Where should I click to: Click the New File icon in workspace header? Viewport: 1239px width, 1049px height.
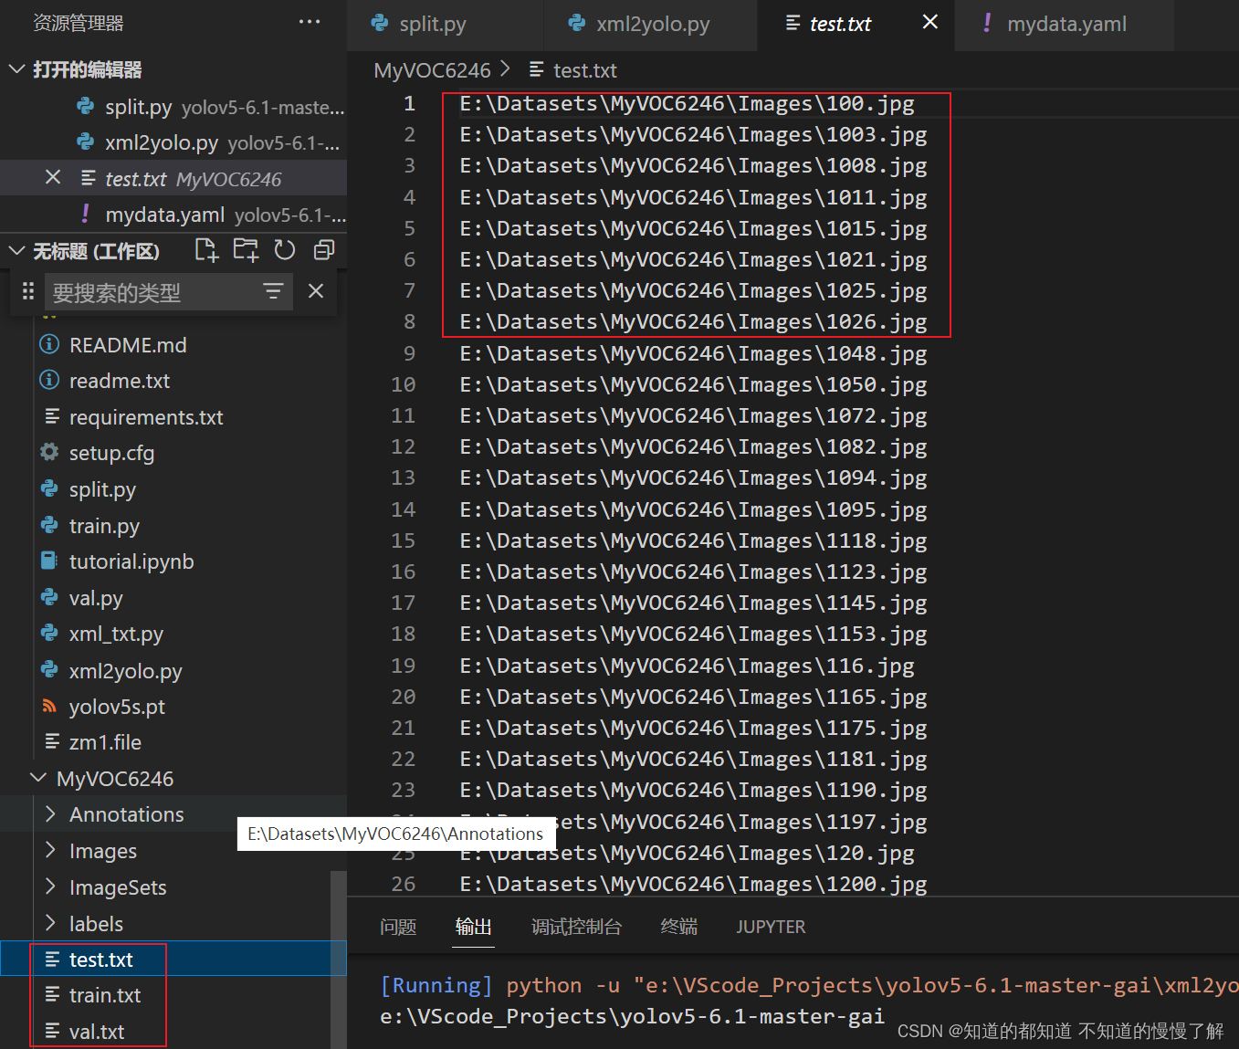pyautogui.click(x=207, y=250)
